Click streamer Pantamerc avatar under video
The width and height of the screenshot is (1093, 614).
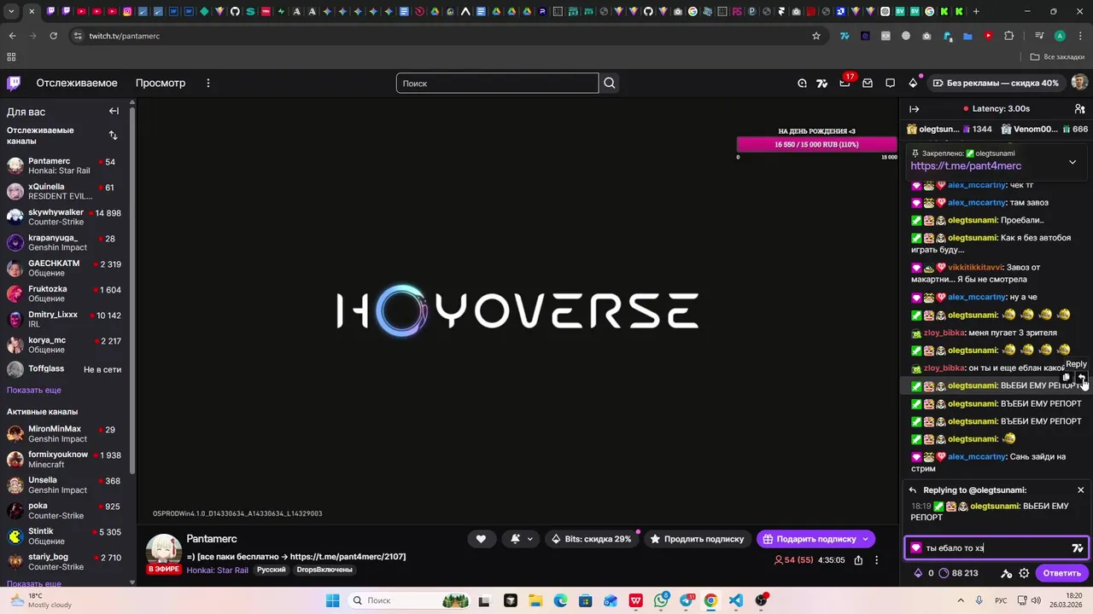(x=164, y=552)
